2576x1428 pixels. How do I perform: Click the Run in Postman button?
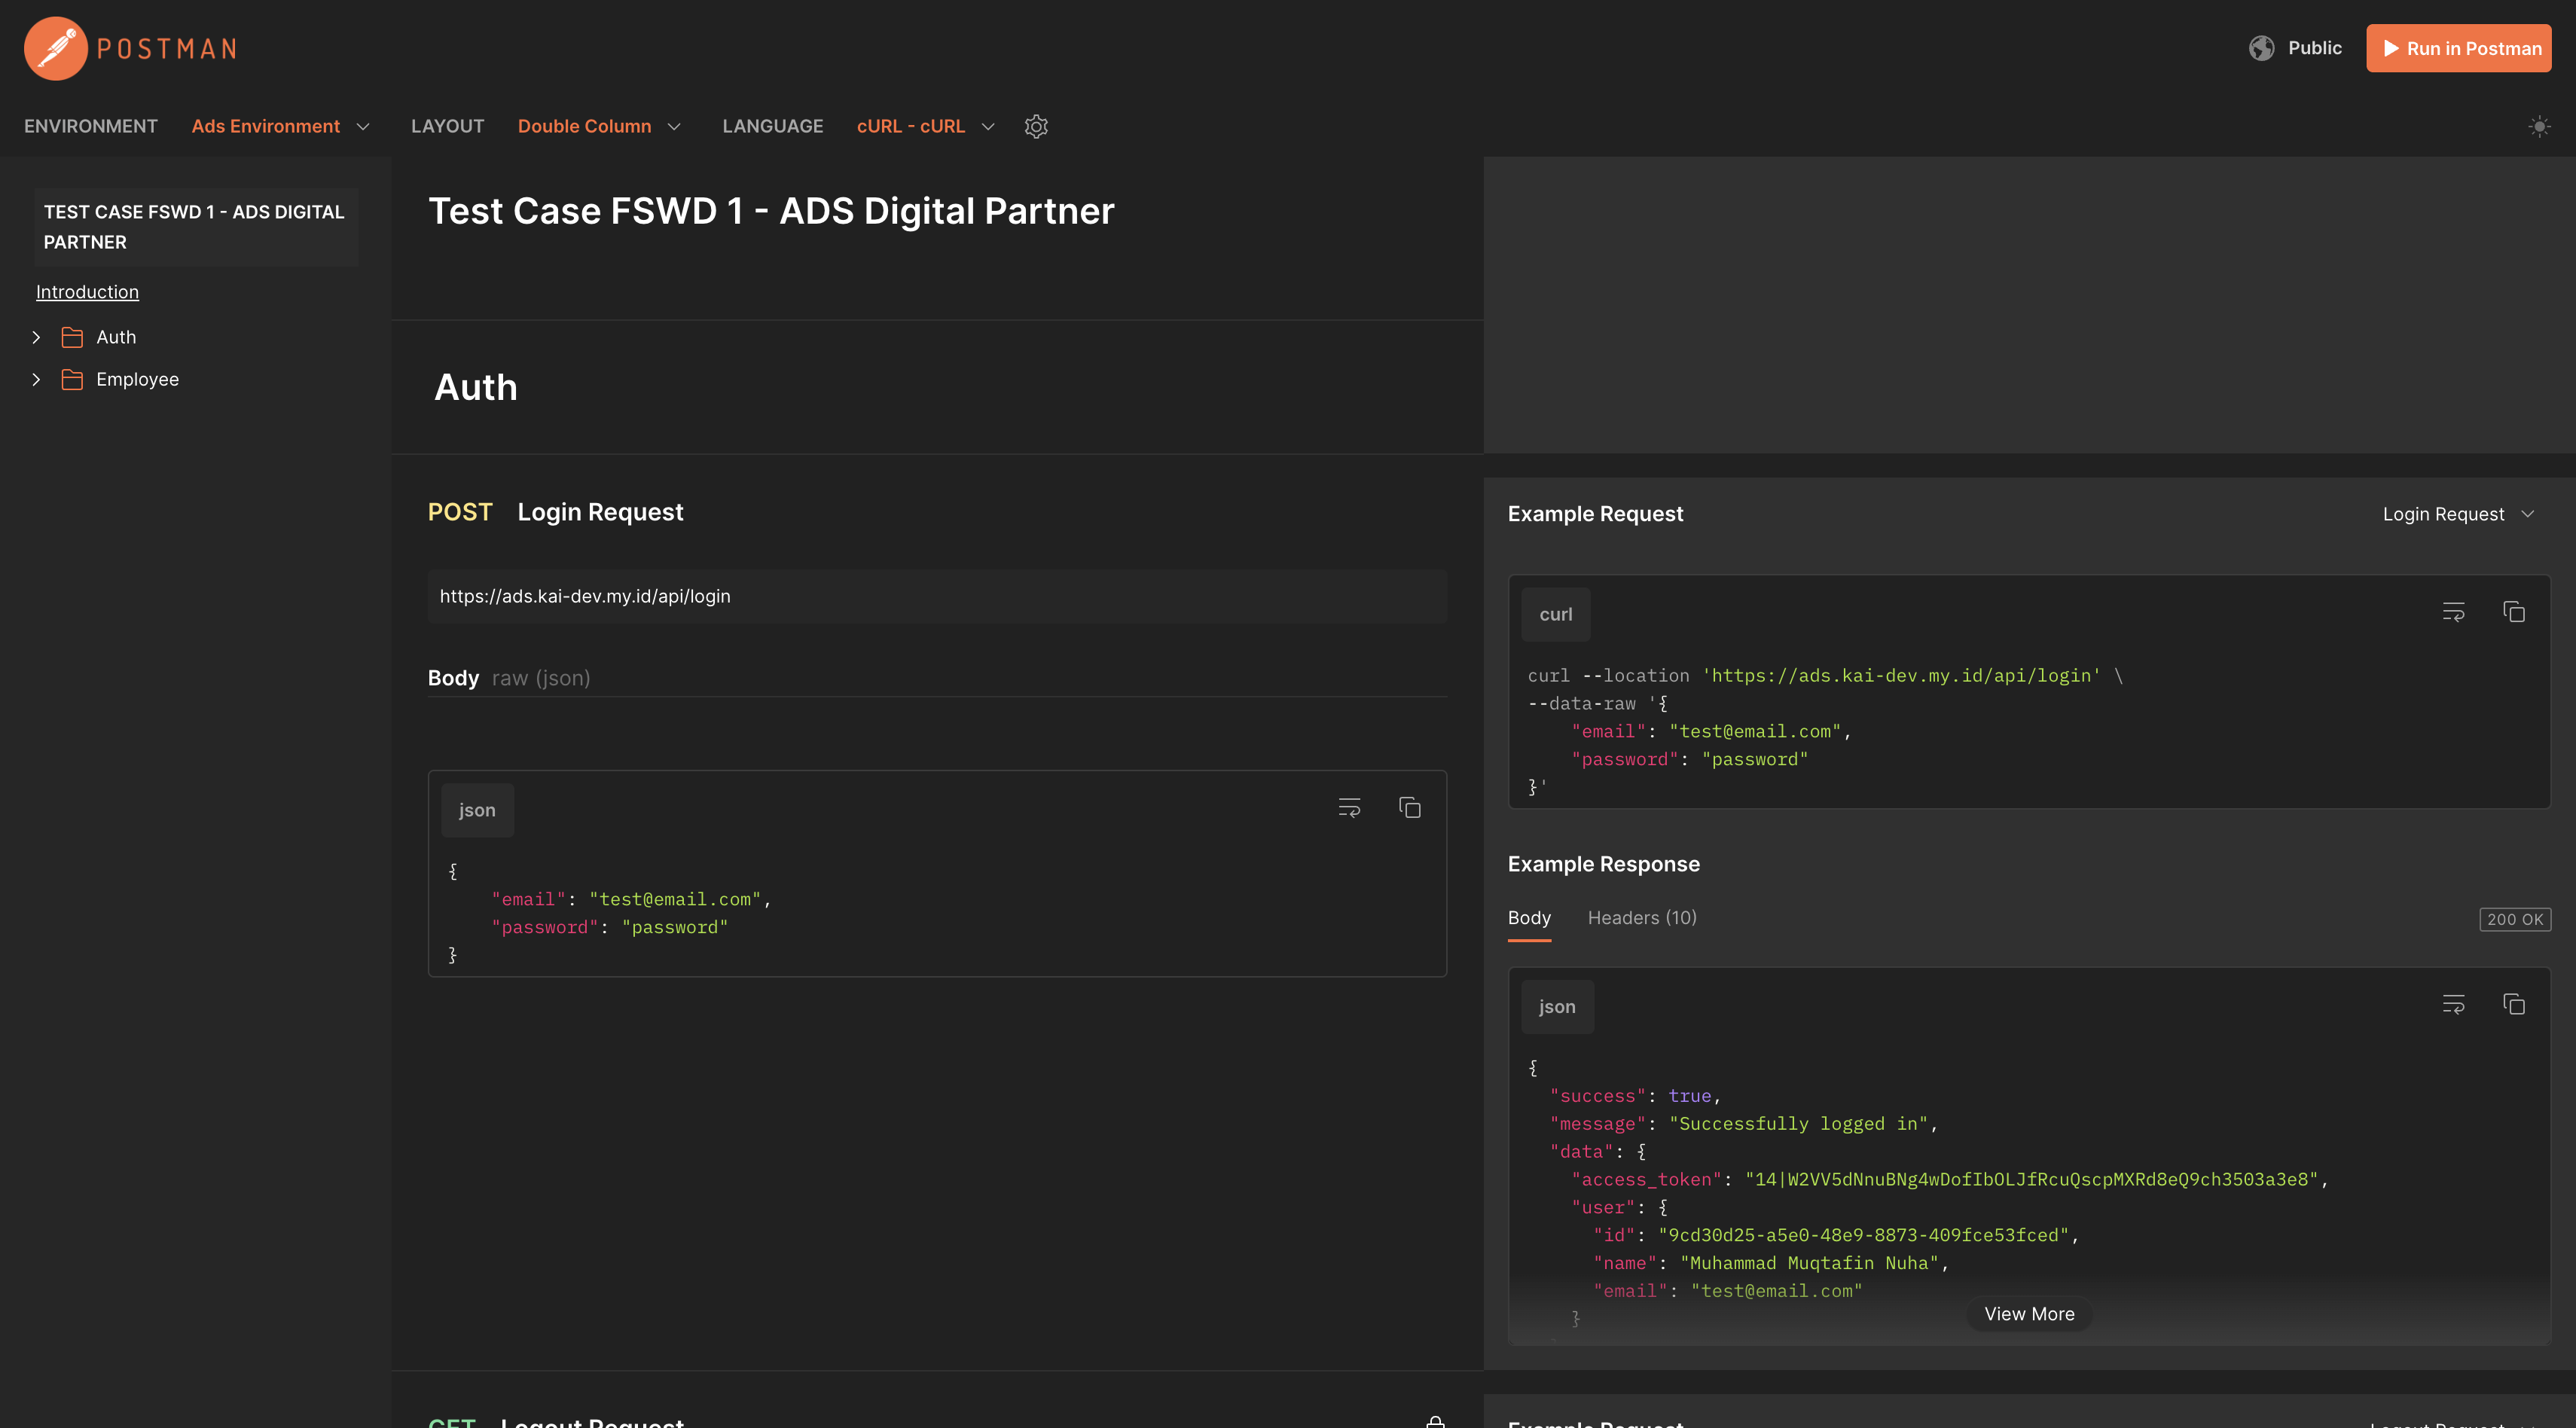click(x=2458, y=48)
